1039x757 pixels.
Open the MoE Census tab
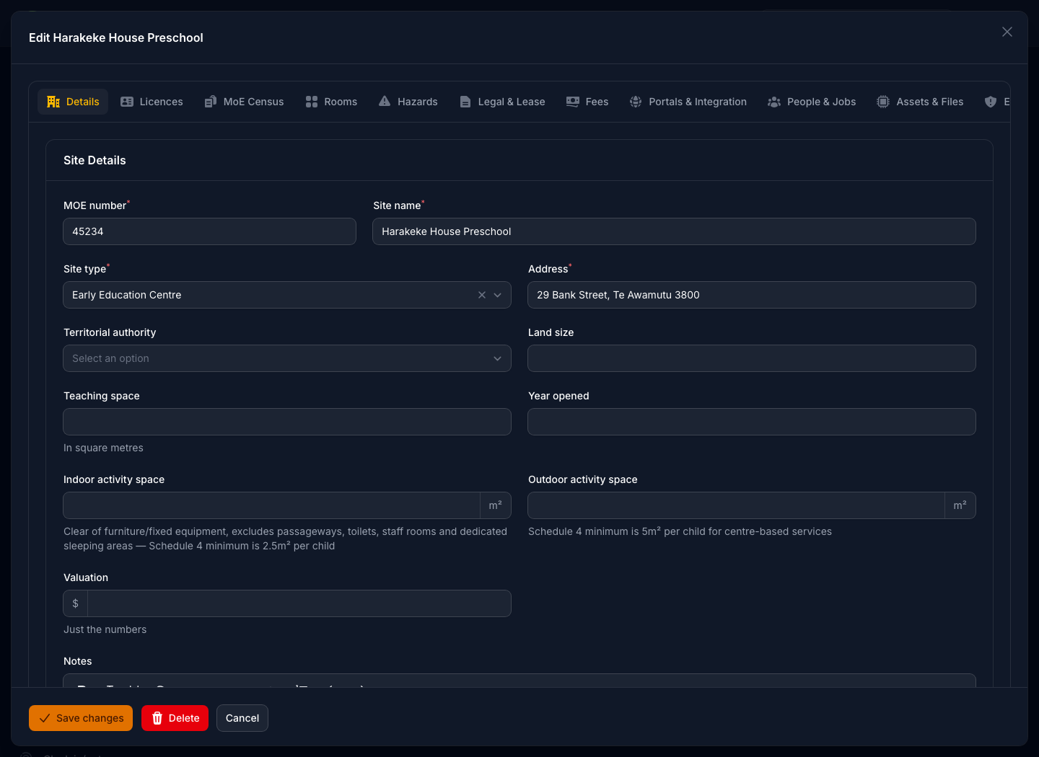click(244, 102)
